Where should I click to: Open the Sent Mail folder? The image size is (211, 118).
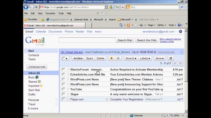34,90
